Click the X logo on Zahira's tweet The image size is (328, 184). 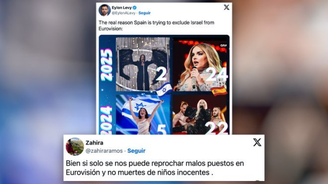[x=257, y=142]
